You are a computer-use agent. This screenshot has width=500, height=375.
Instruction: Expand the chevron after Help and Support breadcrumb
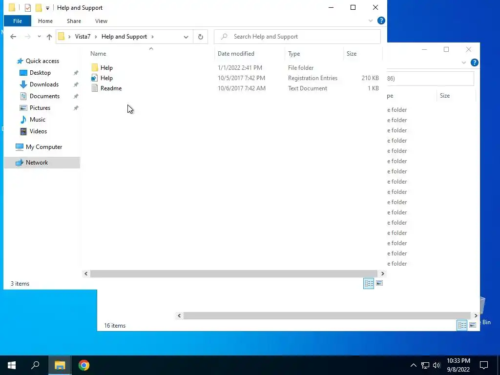(152, 37)
